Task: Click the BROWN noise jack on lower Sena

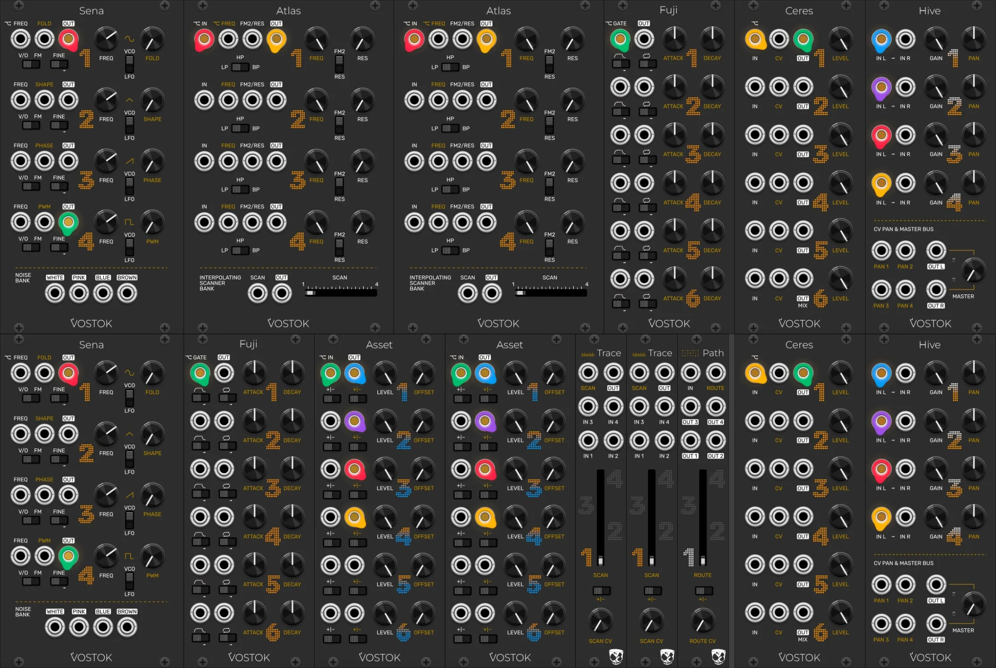Action: 127,627
